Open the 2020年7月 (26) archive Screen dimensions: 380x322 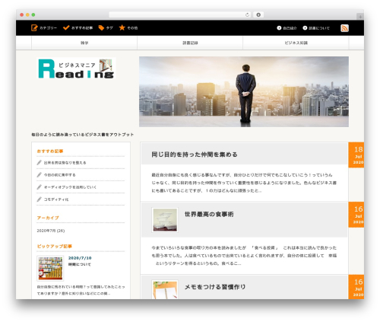(51, 231)
